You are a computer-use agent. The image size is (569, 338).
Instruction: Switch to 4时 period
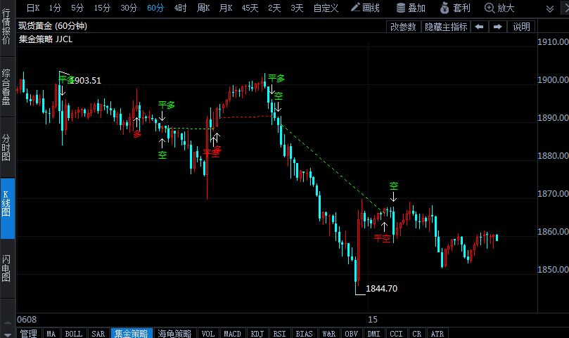tap(180, 8)
